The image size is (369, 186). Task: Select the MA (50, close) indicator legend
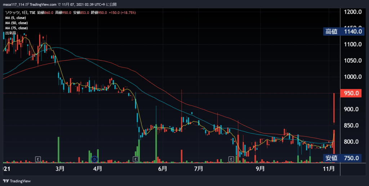pyautogui.click(x=17, y=23)
